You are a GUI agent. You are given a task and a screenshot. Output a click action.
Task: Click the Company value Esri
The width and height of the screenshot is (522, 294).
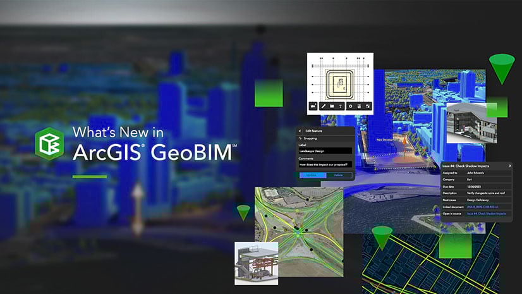click(x=469, y=180)
